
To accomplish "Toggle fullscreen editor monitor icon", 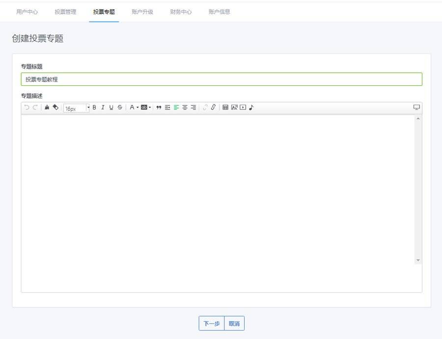I will pos(416,107).
